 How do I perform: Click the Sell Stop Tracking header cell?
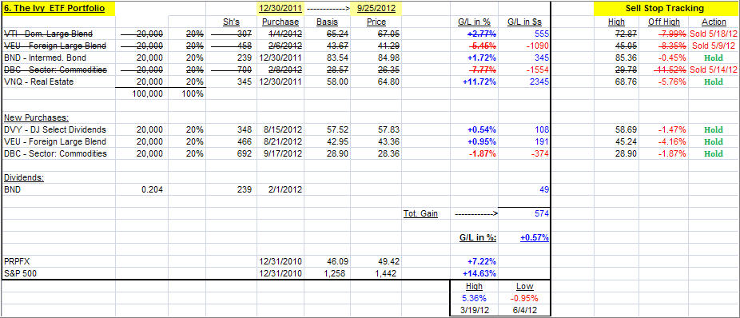pyautogui.click(x=664, y=8)
